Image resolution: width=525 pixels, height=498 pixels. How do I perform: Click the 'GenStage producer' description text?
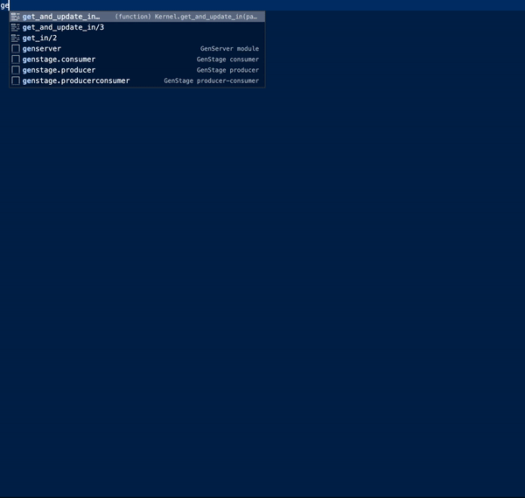227,70
